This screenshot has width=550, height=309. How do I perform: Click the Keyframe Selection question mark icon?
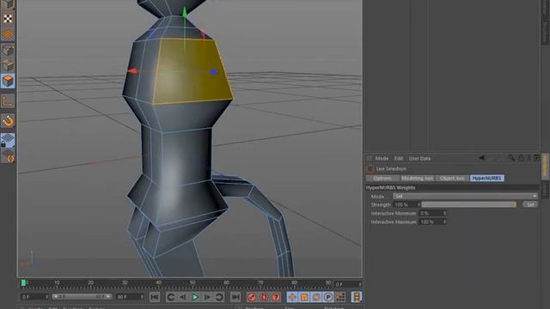coord(276,297)
